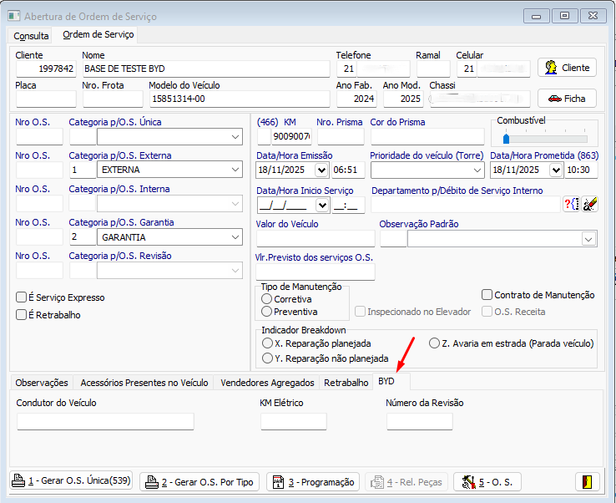The height and width of the screenshot is (503, 616).
Task: Enable the É Serviço Expresso checkbox
Action: tap(22, 297)
